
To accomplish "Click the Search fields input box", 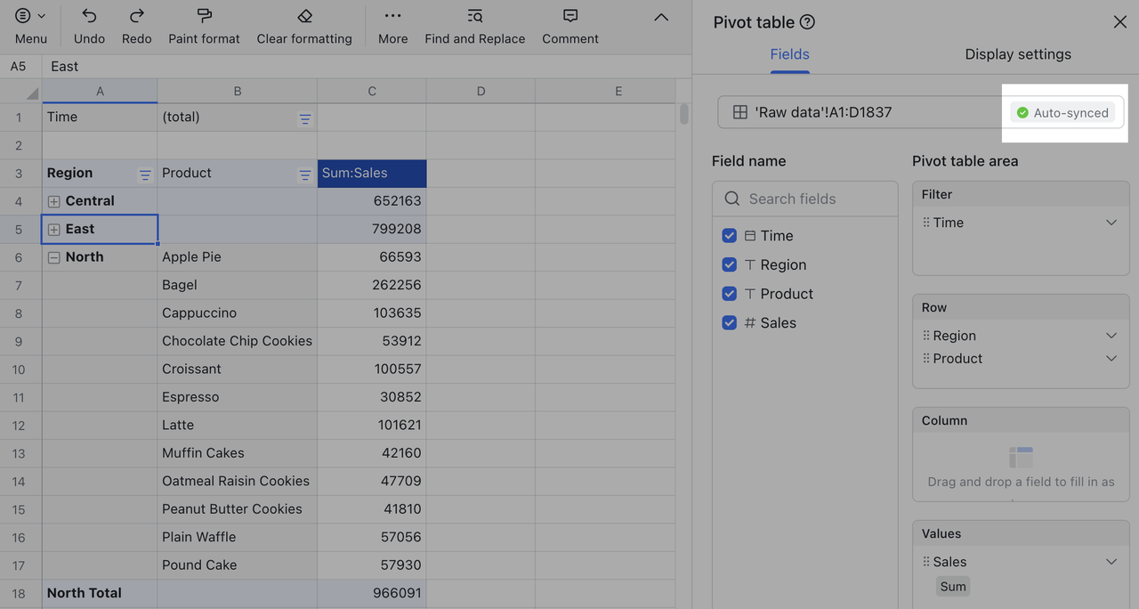I will (804, 198).
